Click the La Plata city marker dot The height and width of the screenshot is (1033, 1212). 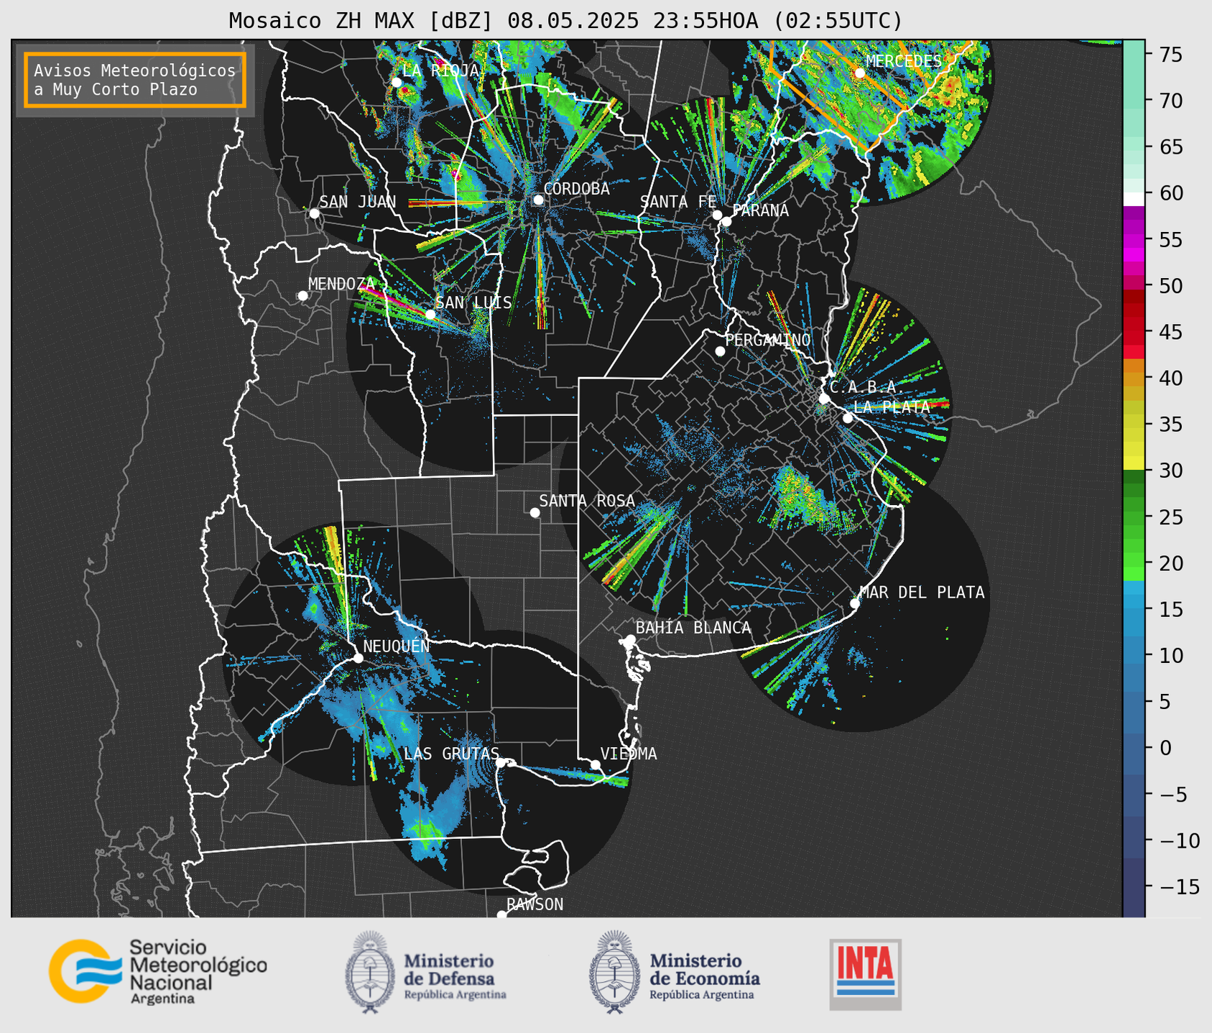point(848,418)
